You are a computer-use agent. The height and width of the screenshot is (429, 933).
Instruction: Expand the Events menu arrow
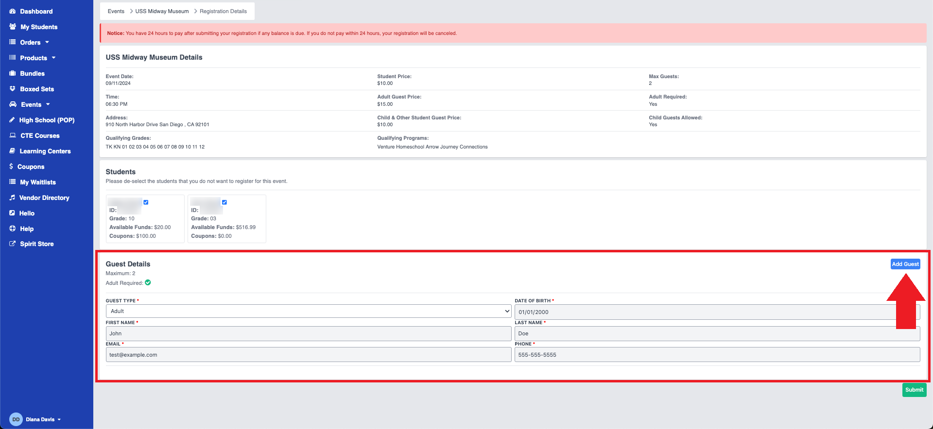coord(48,104)
